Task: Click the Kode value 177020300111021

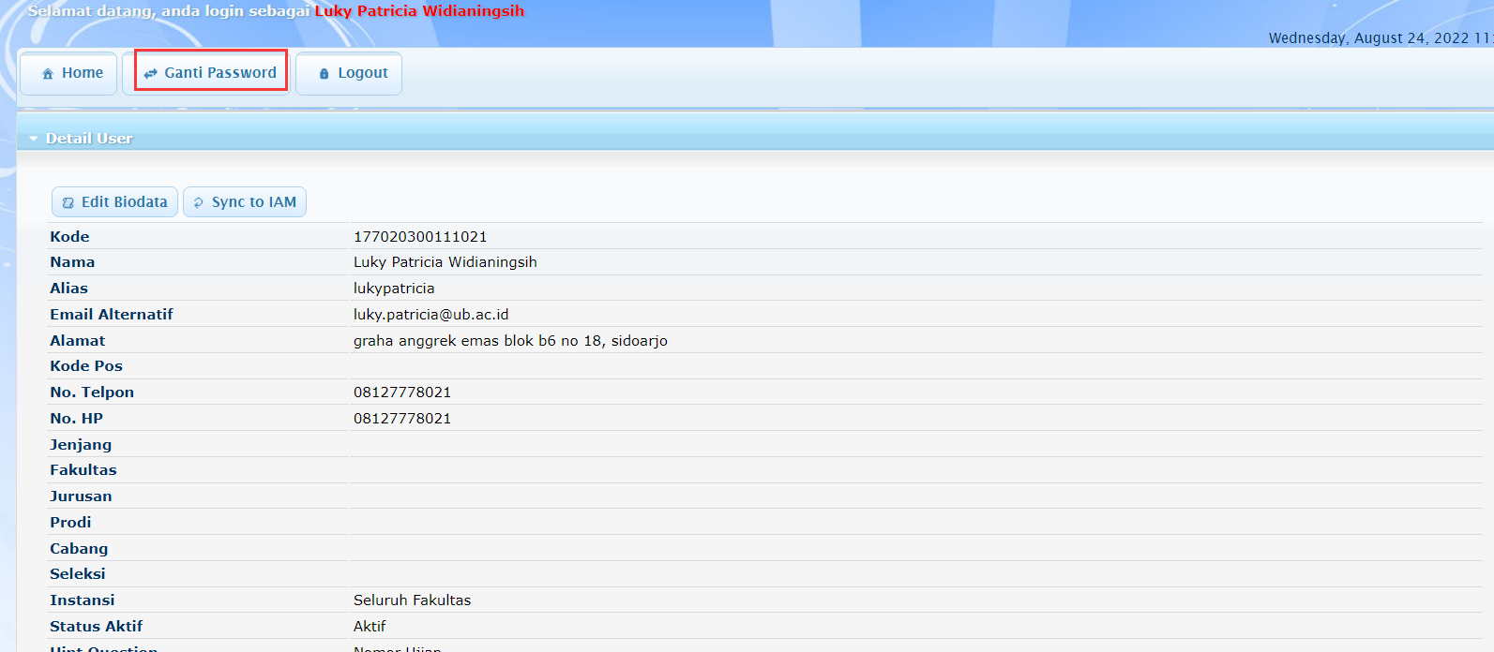Action: 420,237
